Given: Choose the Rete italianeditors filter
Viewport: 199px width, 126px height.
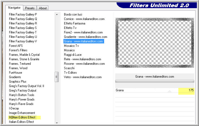Looking at the screenshot, I should (x=82, y=59).
